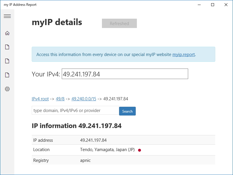Select IP address value 49.241.197.84 in table
The width and height of the screenshot is (233, 175).
tap(93, 140)
